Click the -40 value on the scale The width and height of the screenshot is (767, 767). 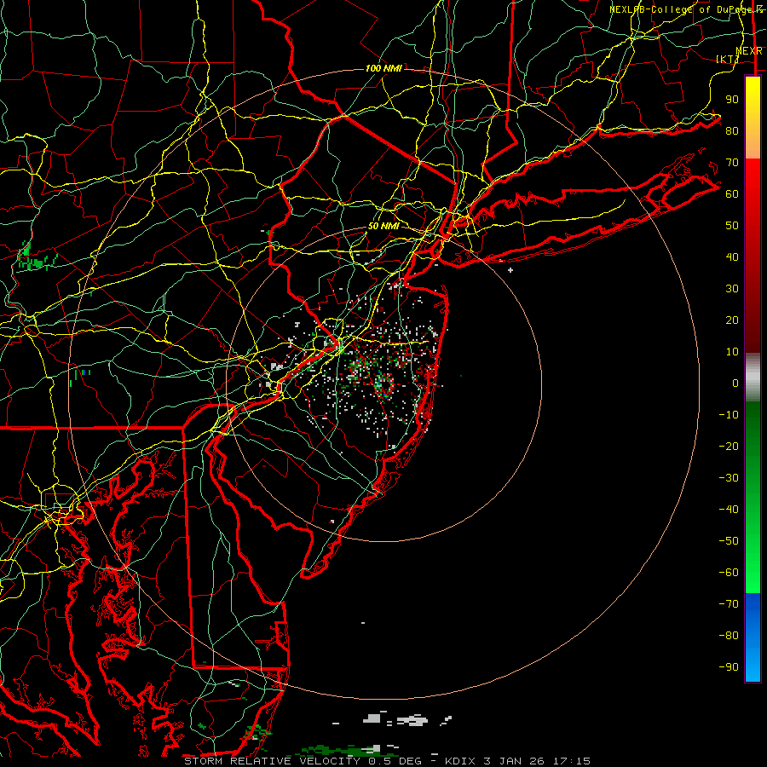pos(729,510)
